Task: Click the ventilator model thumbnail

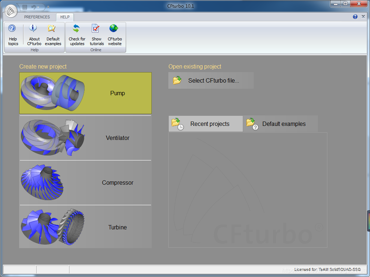Action: 53,137
